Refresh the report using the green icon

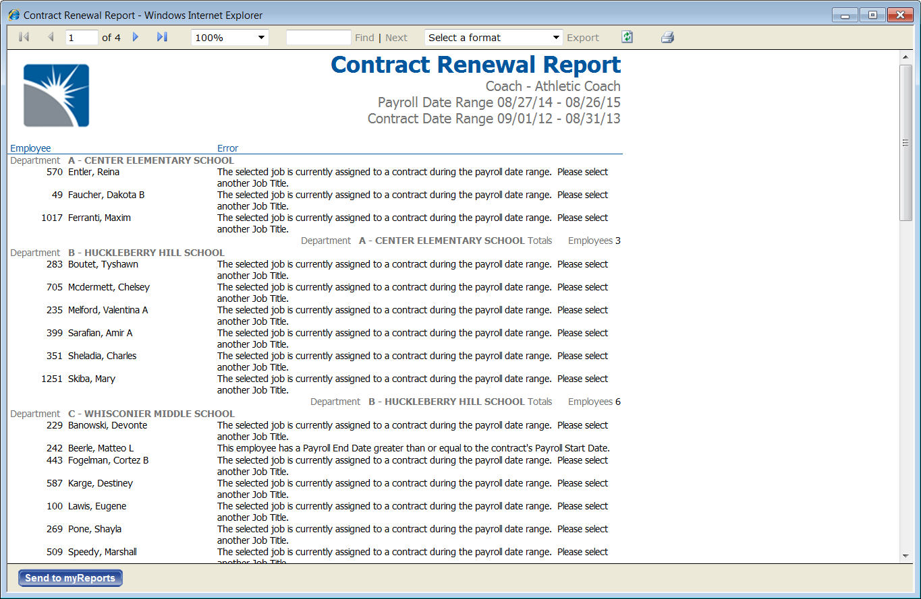[x=627, y=37]
